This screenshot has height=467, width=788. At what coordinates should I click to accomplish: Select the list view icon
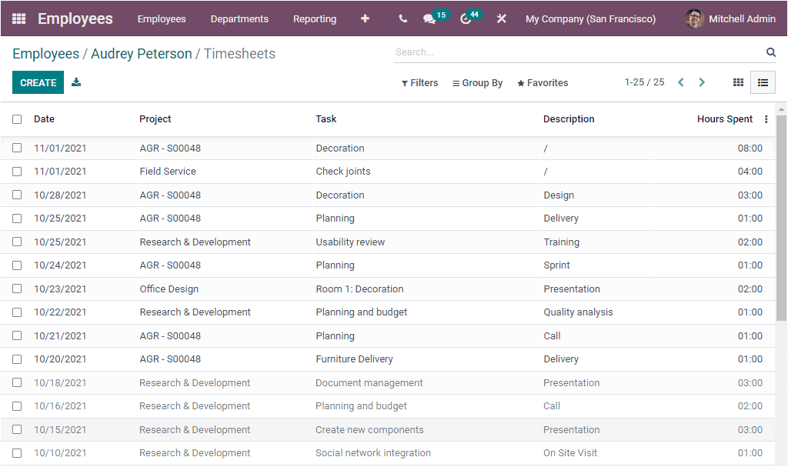(x=763, y=82)
